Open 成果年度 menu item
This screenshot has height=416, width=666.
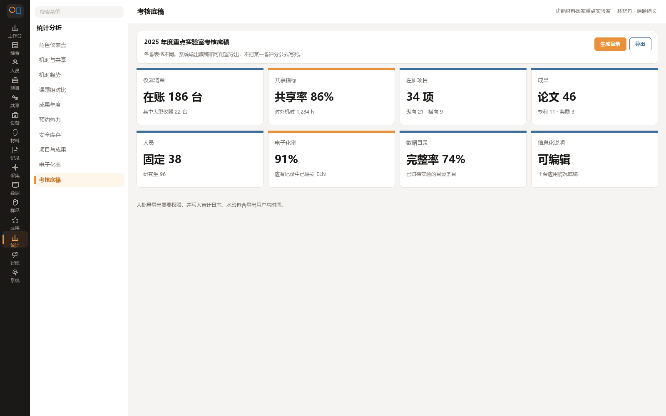pyautogui.click(x=79, y=105)
